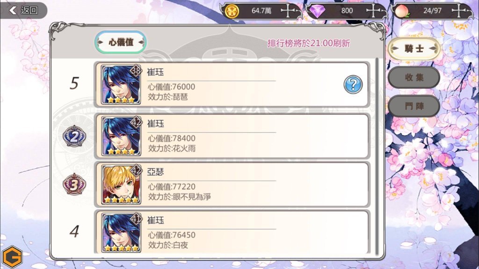
Task: Select 崔珏 entry serving 花火雨
Action: pos(232,136)
